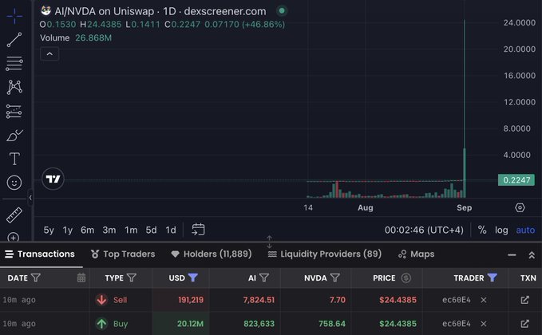Grab the chart panel divider handle
542x335 pixels.
point(269,242)
